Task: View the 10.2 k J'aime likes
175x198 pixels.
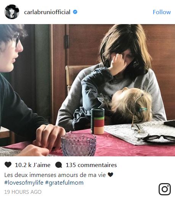Action: 33,165
